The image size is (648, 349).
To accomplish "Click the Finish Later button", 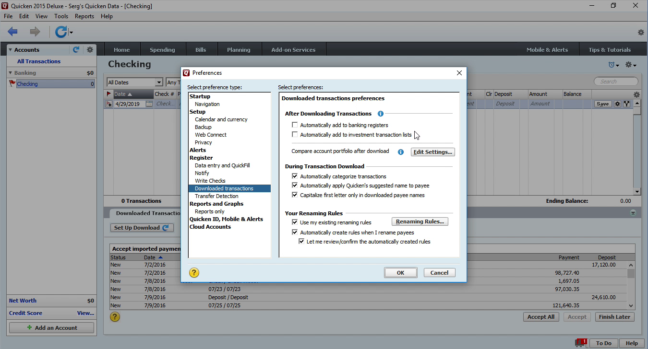I will point(615,317).
